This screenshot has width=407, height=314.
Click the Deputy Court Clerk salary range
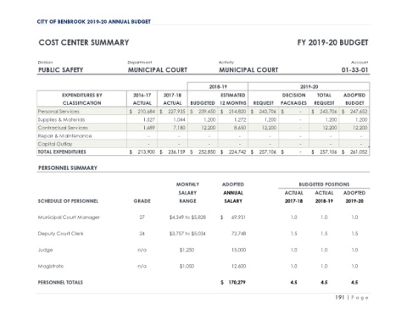point(187,234)
